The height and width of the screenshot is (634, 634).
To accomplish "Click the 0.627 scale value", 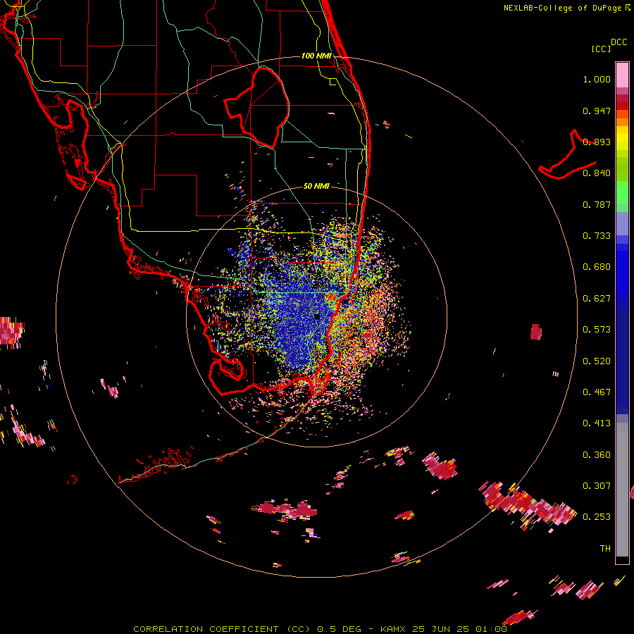I will click(x=597, y=299).
